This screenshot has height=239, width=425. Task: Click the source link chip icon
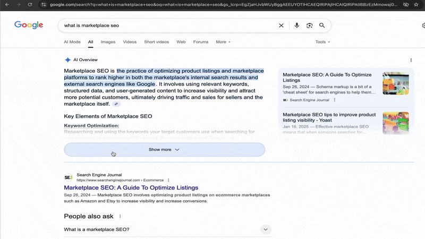[x=116, y=104]
